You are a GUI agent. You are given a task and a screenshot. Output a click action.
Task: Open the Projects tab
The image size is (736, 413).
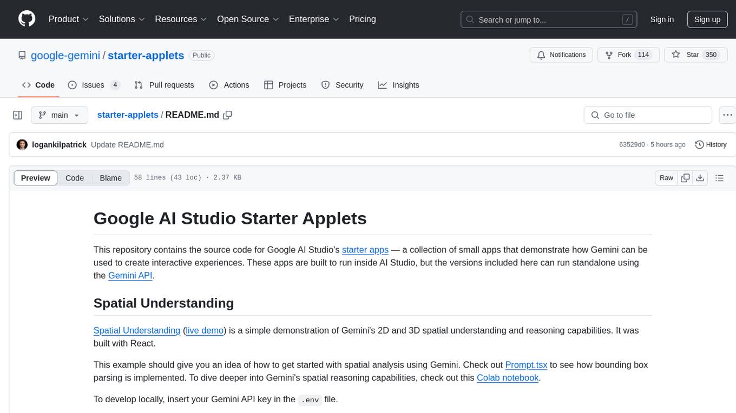coord(285,85)
